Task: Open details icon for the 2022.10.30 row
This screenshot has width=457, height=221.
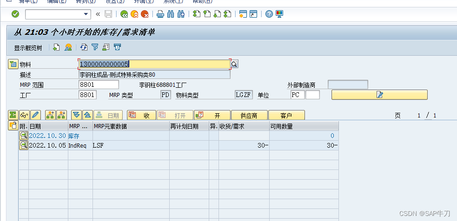Action: [x=23, y=136]
